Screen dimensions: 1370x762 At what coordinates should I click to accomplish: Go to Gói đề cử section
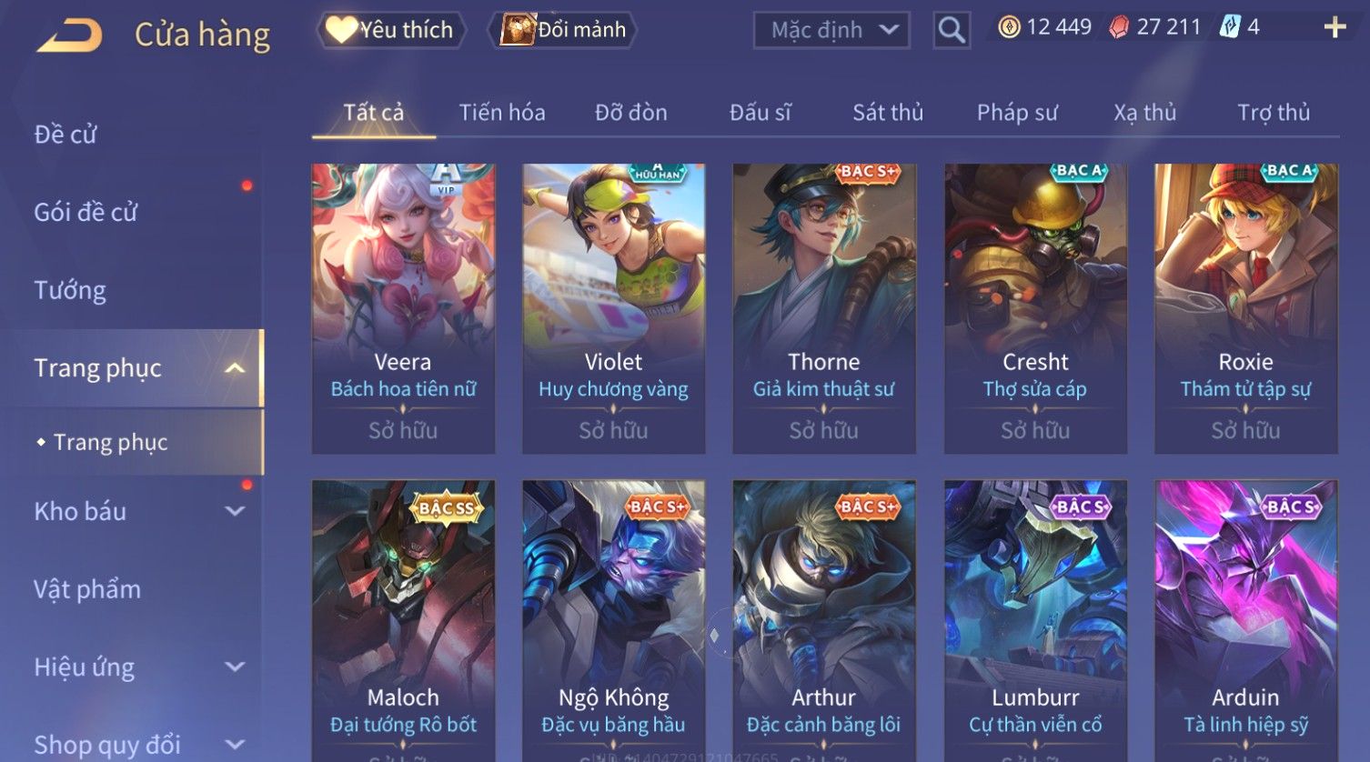[x=86, y=213]
